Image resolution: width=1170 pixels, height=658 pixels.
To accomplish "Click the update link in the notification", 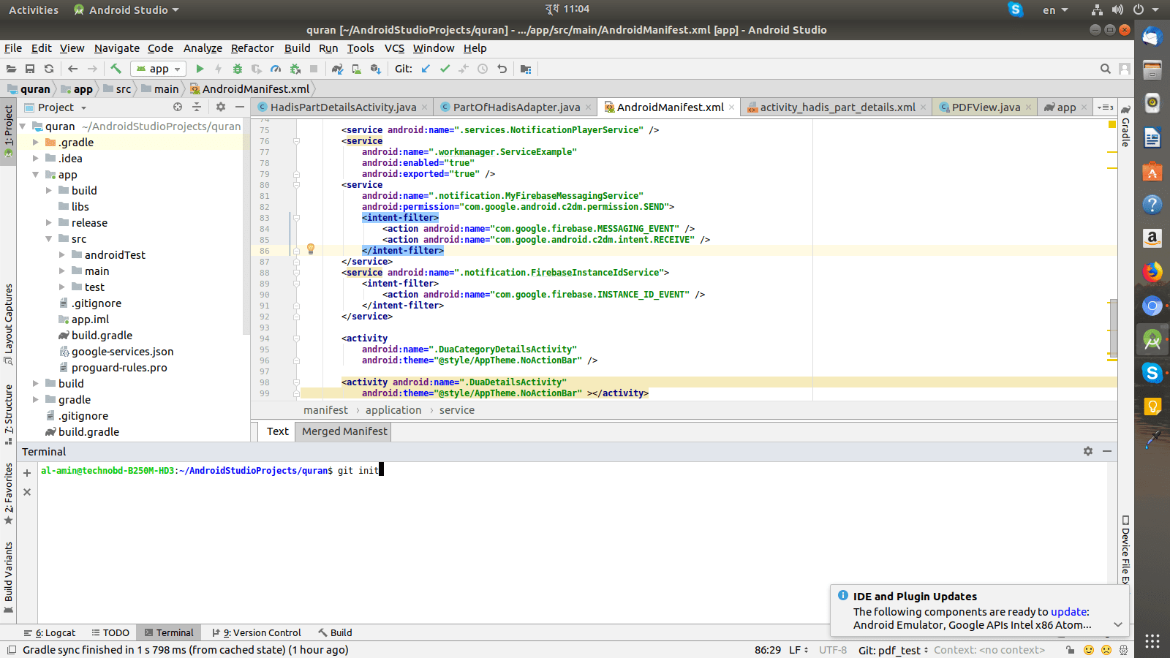I will (1068, 612).
